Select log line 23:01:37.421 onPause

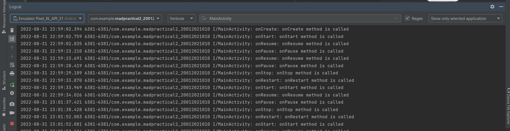182,102
